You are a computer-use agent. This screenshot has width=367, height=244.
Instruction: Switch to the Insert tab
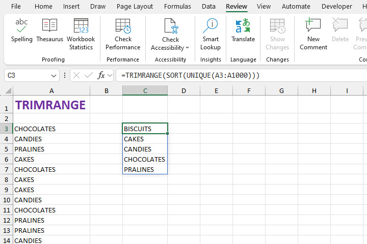tap(71, 7)
